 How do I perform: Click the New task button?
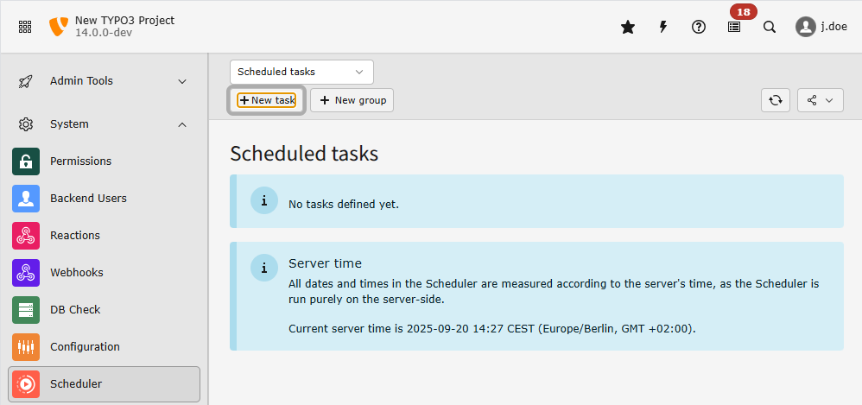[x=267, y=100]
